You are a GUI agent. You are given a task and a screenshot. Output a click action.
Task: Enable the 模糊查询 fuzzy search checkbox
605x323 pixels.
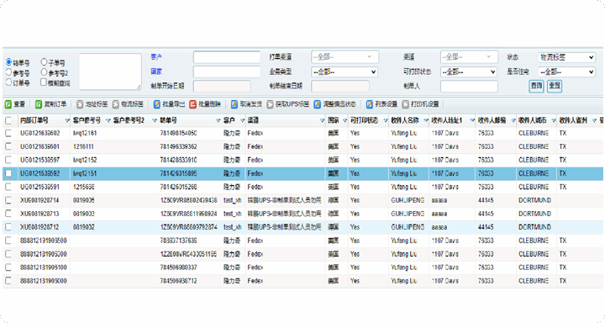44,82
